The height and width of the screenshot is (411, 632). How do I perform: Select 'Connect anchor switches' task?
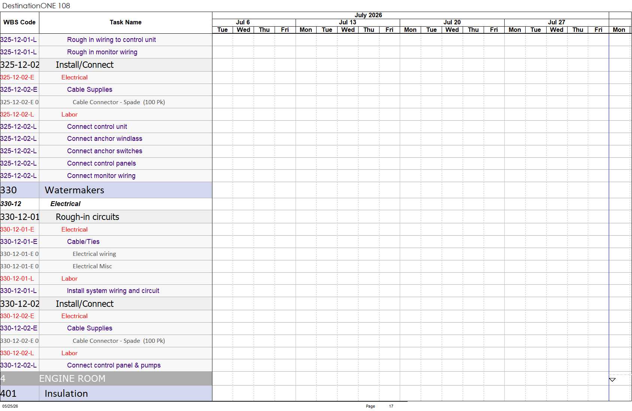(106, 151)
